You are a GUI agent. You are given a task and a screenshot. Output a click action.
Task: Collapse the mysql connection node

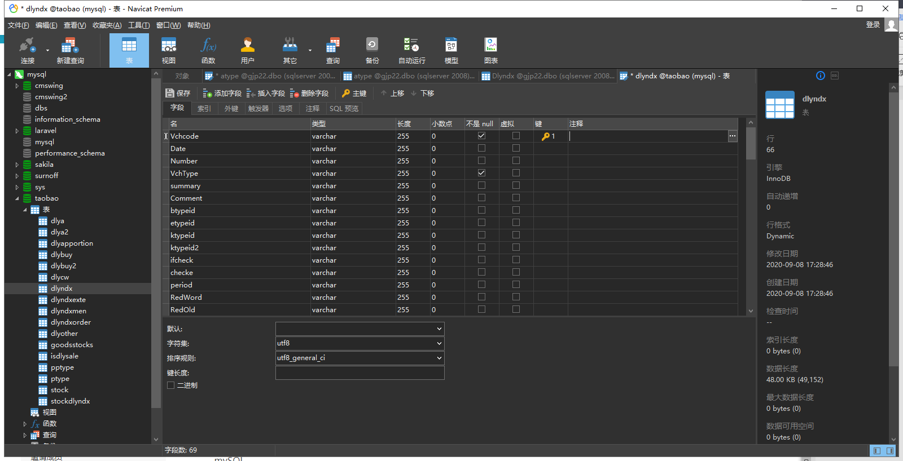pyautogui.click(x=9, y=74)
